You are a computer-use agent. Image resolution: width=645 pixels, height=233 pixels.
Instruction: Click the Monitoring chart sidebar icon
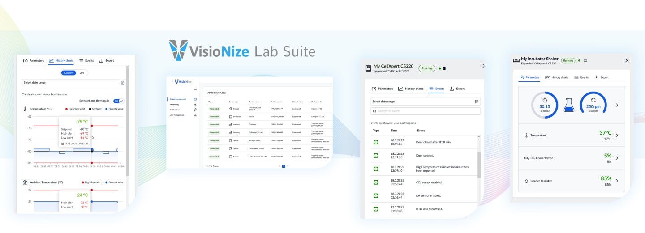coord(195,104)
